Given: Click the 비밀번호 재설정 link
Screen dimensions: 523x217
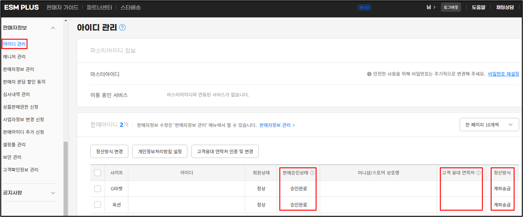Looking at the screenshot, I should click(x=503, y=74).
